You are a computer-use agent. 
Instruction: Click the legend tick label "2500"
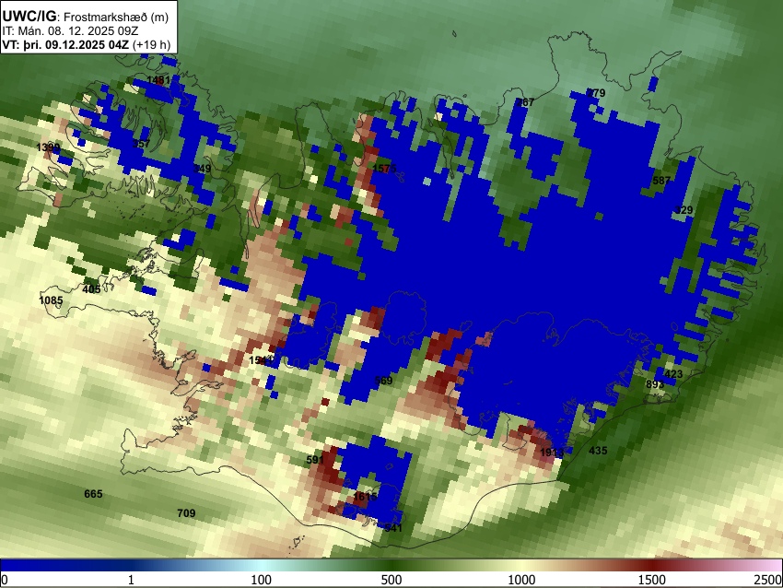click(768, 580)
